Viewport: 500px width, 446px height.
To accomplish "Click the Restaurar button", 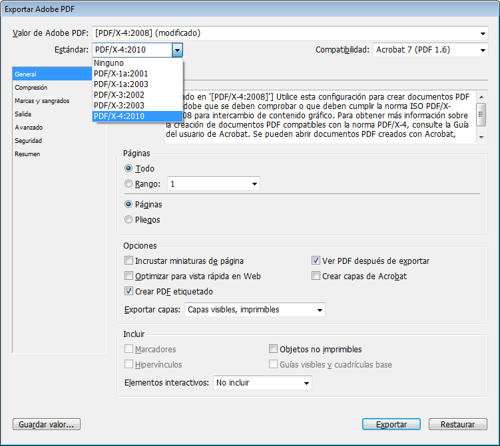I will pyautogui.click(x=458, y=424).
